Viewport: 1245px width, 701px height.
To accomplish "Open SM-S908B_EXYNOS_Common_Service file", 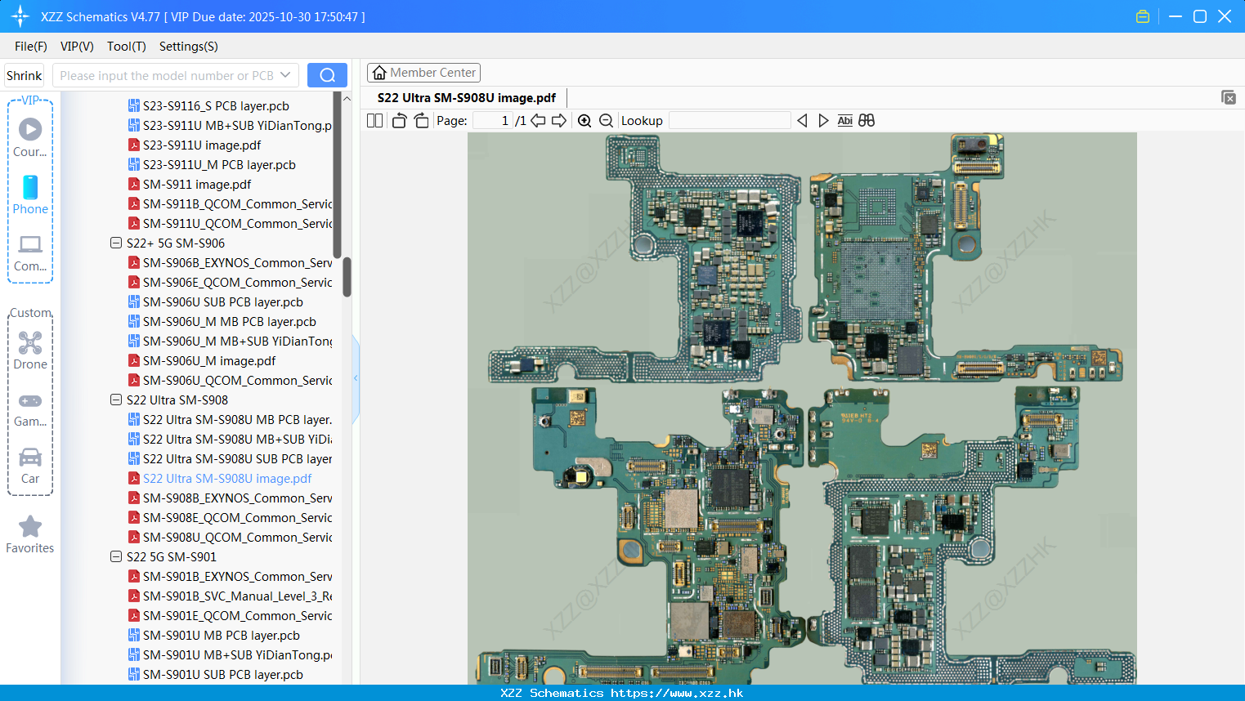I will (230, 498).
